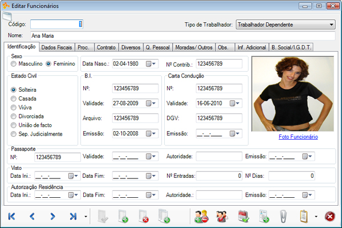Click the Nº Entradas field

pyautogui.click(x=219, y=176)
